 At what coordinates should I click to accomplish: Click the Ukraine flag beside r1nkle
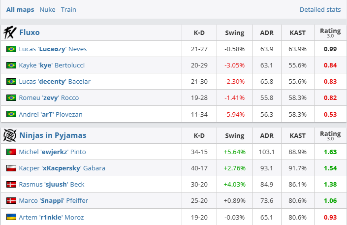pos(11,217)
